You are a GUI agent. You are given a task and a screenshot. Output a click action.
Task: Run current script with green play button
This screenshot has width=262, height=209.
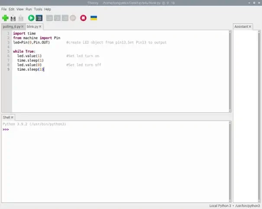(x=31, y=18)
